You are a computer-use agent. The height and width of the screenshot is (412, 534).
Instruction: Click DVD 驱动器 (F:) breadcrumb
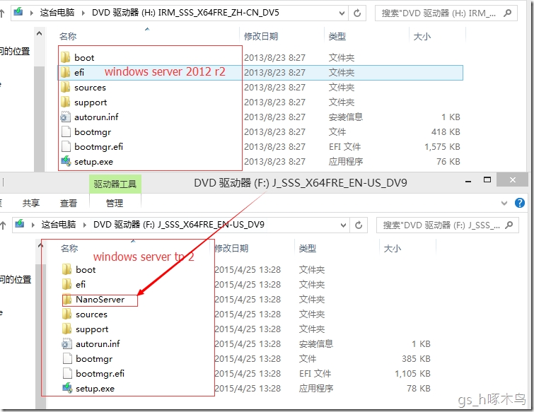[x=179, y=225]
